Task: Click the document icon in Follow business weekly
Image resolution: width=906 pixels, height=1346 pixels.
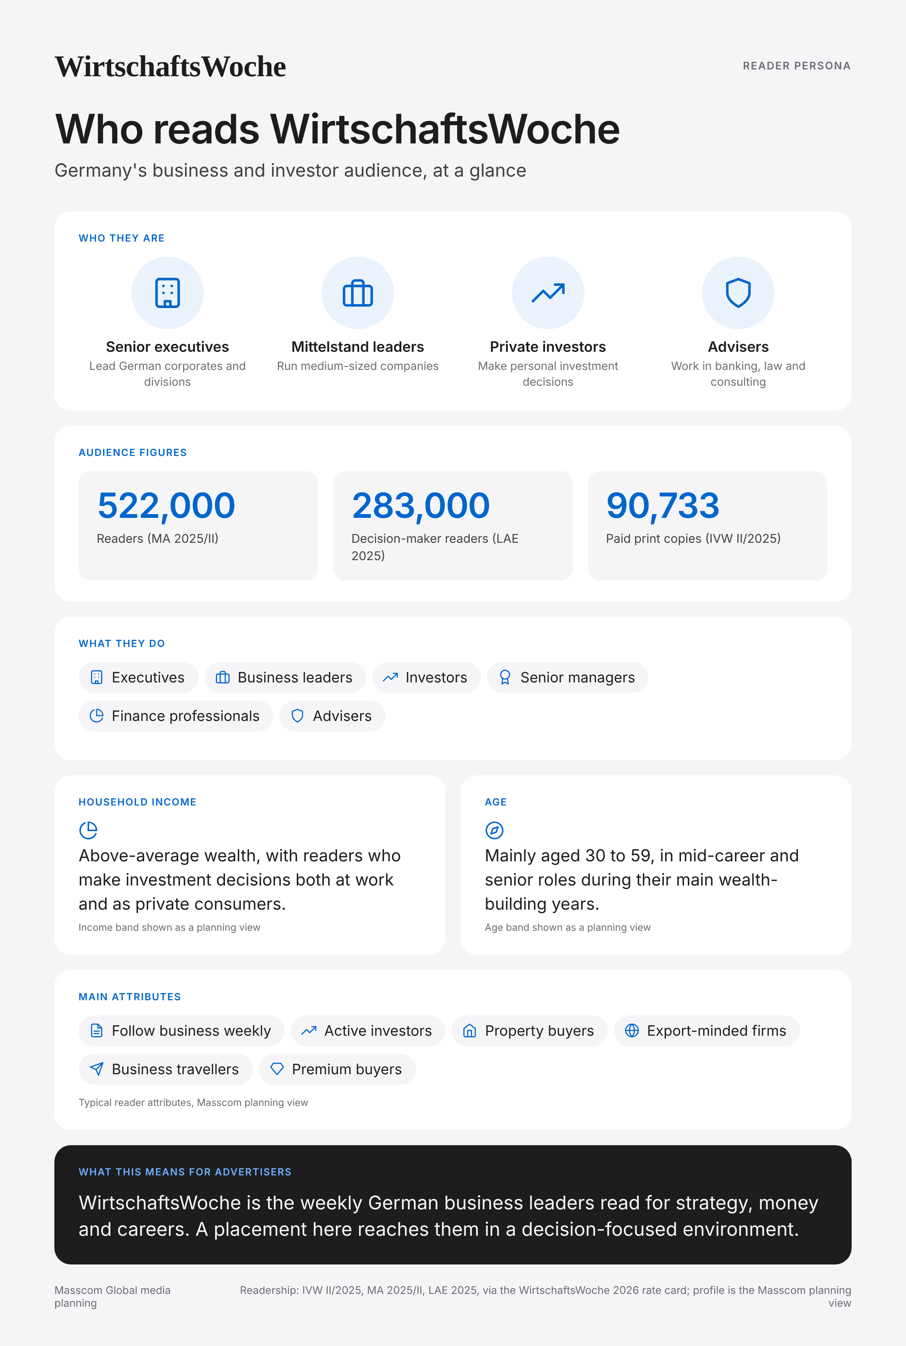Action: (97, 1030)
